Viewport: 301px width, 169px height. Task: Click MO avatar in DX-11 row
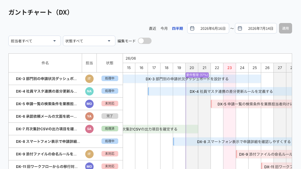coord(89,166)
